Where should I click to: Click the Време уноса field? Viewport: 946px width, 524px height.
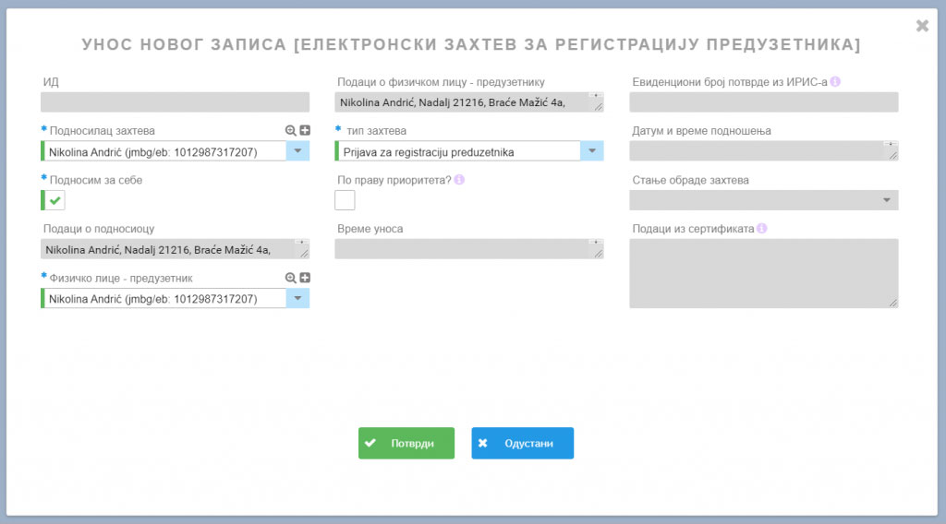pos(468,249)
